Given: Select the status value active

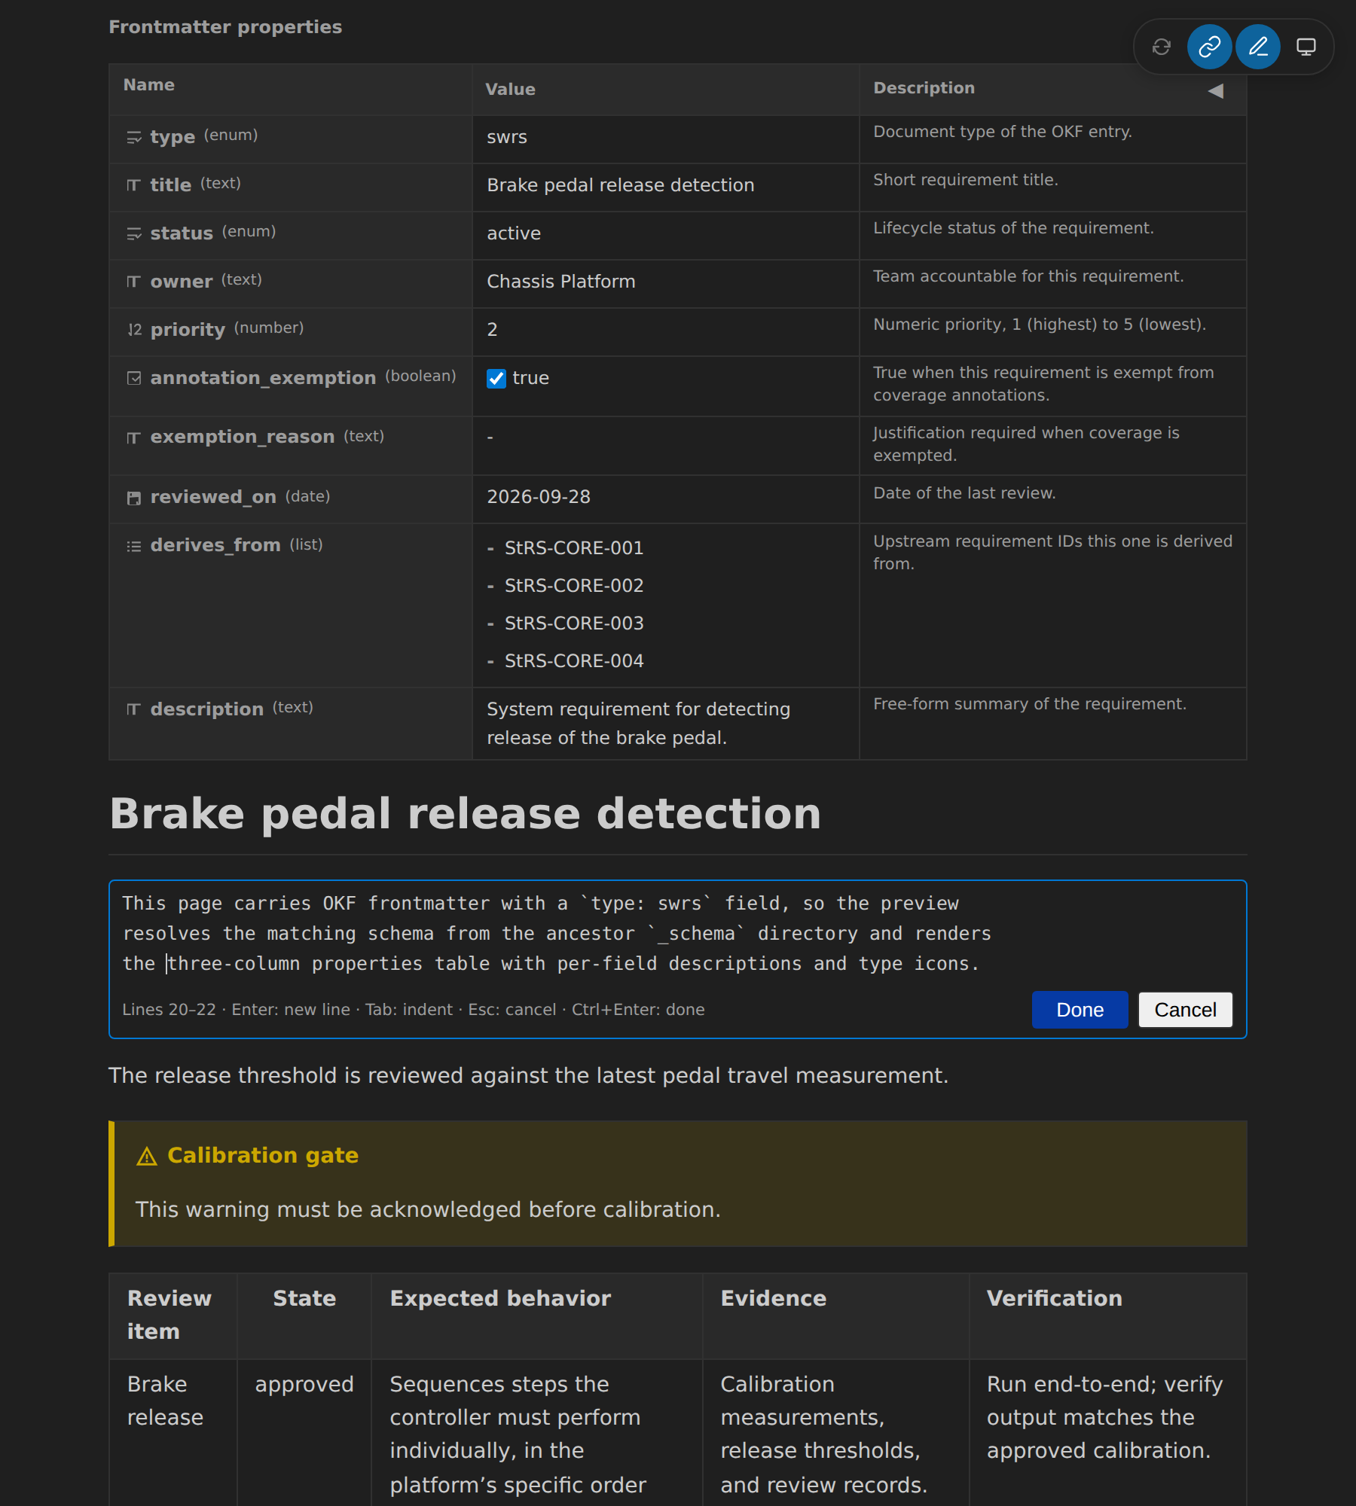Looking at the screenshot, I should (x=514, y=233).
